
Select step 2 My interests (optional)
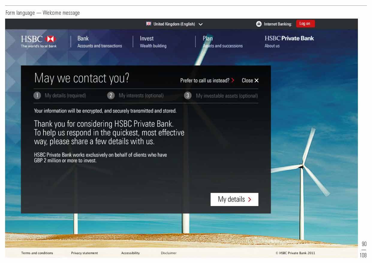[135, 96]
